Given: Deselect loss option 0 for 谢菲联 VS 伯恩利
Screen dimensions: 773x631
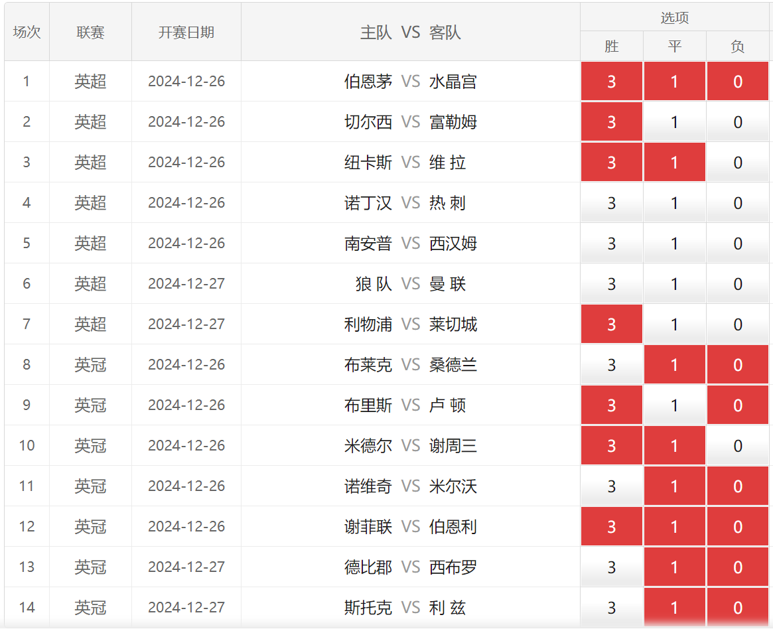Looking at the screenshot, I should point(738,526).
